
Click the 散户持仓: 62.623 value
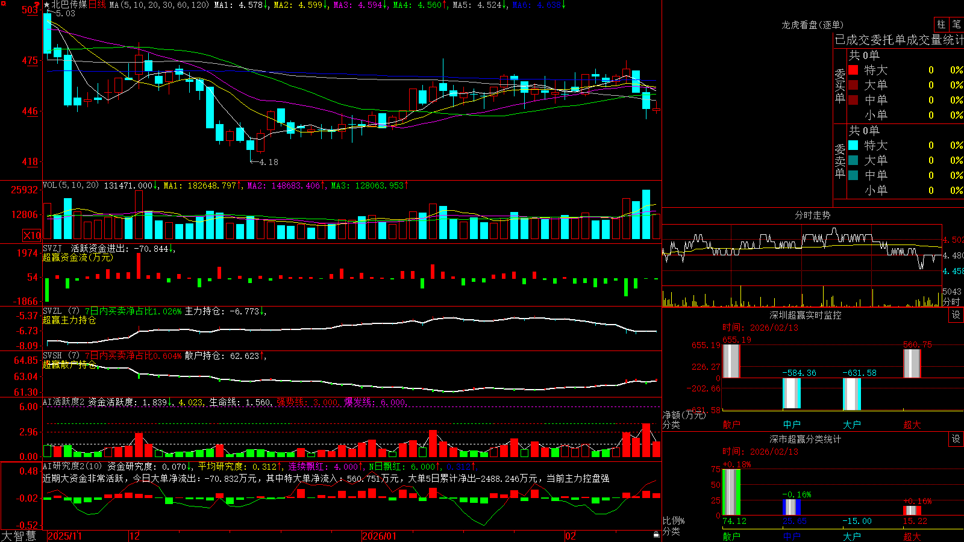[x=225, y=356]
